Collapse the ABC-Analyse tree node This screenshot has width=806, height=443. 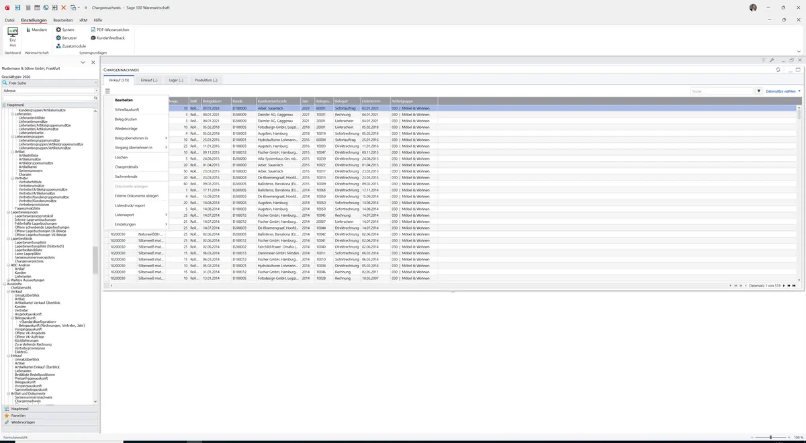[x=8, y=264]
